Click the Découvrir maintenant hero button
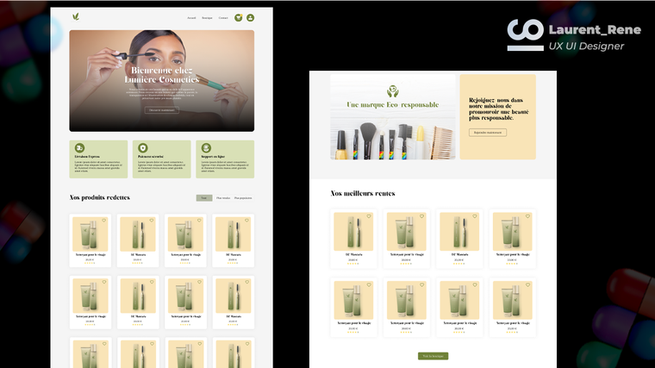The width and height of the screenshot is (655, 368). tap(162, 109)
